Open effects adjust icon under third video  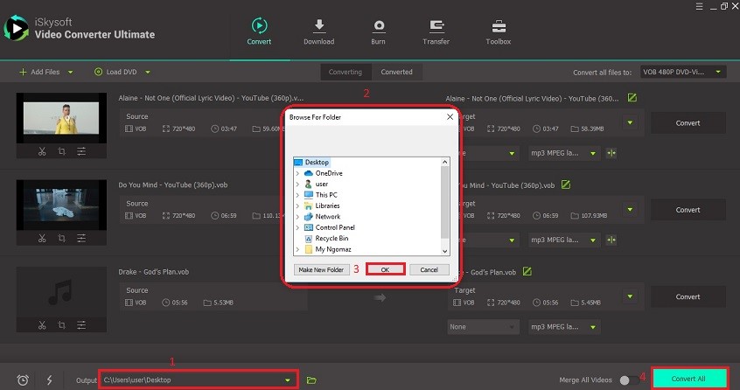(81, 326)
